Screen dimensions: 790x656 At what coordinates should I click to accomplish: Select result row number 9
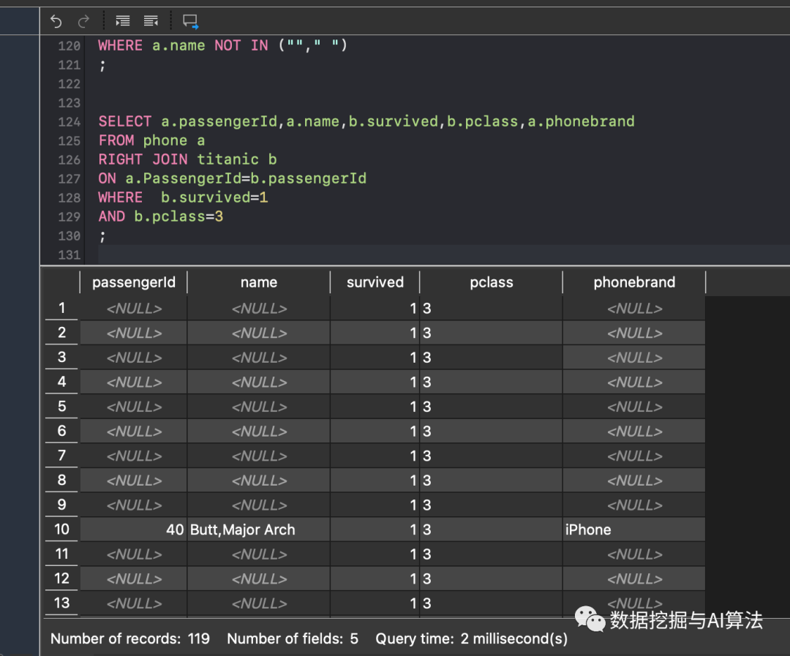point(61,505)
